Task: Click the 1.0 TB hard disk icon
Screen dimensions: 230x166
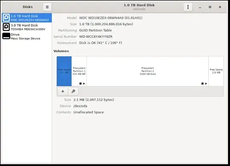Action: tap(6, 18)
